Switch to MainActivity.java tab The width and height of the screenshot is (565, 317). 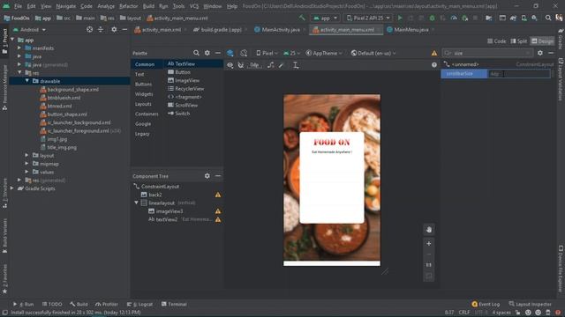tap(281, 30)
